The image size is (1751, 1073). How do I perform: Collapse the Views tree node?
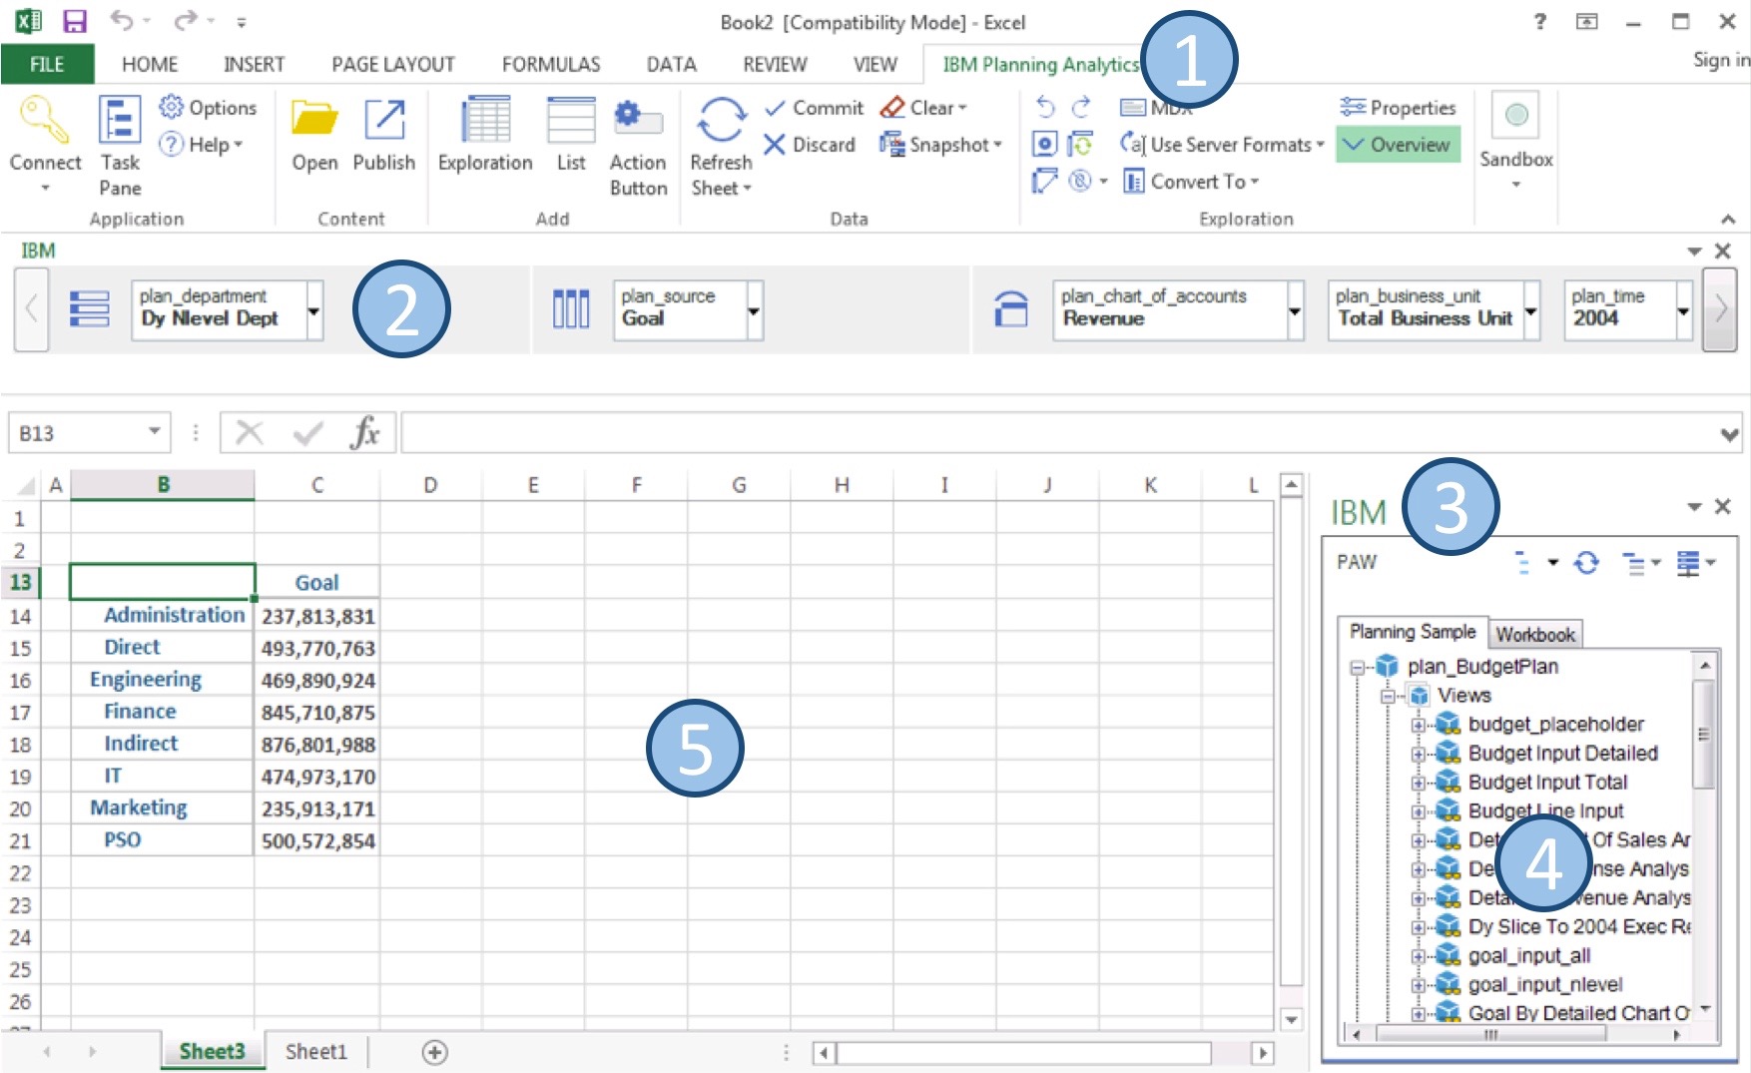point(1388,696)
